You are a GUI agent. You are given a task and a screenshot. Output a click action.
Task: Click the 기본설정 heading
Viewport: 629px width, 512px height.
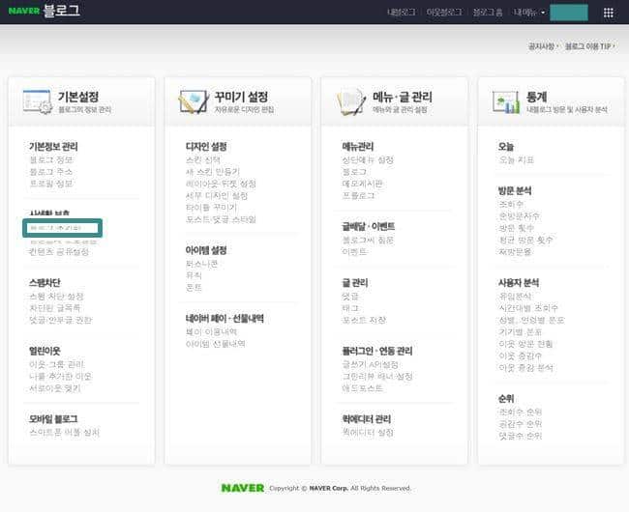(78, 97)
